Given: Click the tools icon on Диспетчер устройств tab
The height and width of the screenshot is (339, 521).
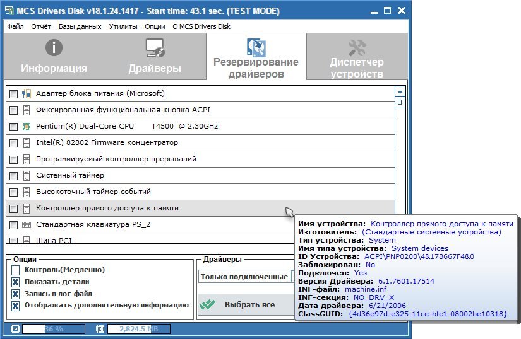Looking at the screenshot, I should (x=357, y=48).
